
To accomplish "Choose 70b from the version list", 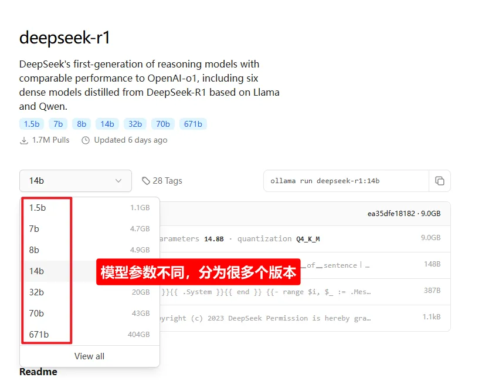I will 36,313.
